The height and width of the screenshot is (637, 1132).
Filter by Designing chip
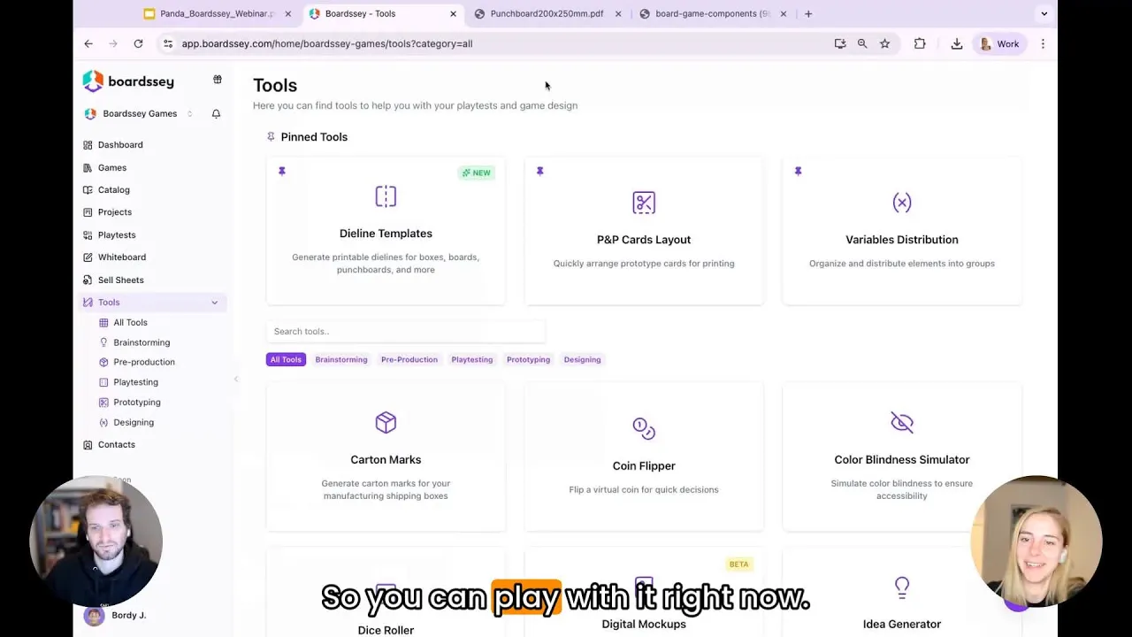click(582, 359)
